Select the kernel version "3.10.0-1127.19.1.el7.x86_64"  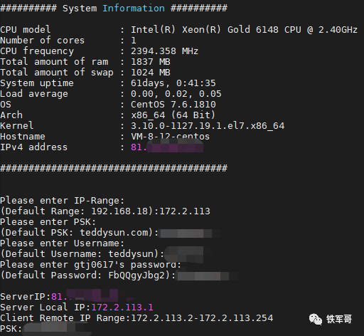(208, 126)
